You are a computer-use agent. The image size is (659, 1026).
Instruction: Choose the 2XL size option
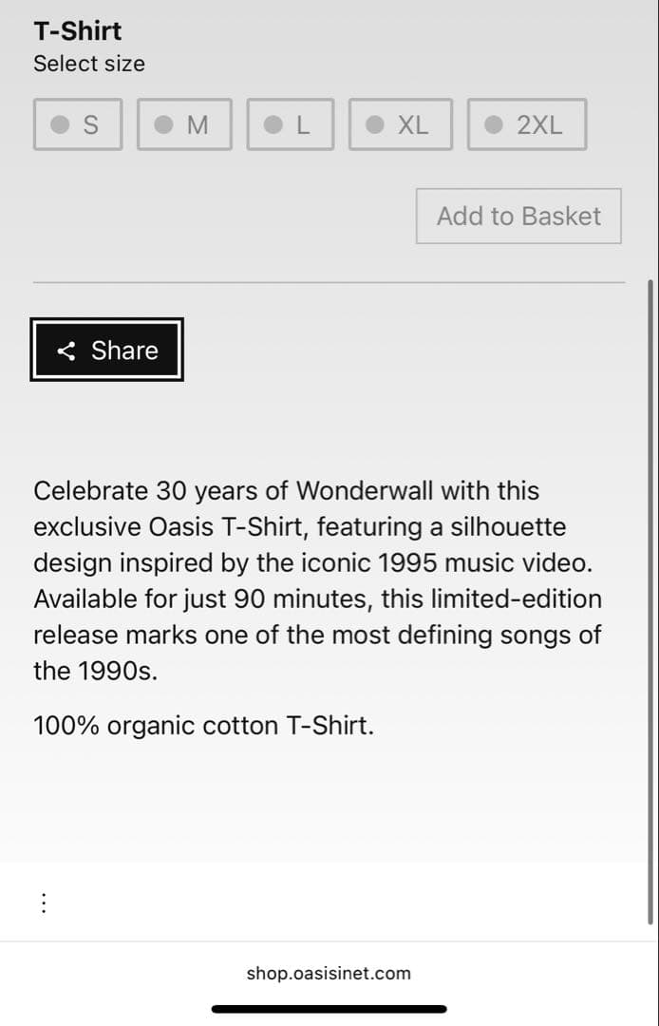point(527,123)
